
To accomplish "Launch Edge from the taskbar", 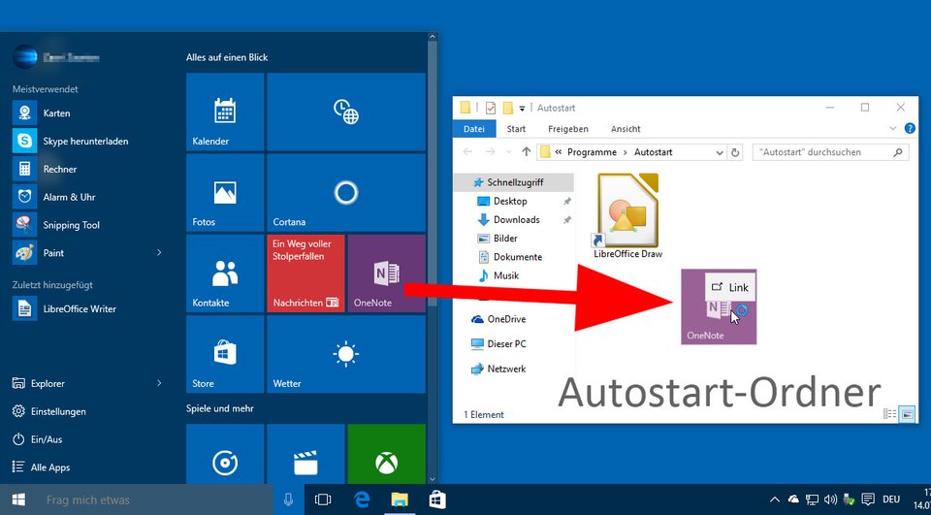I will (362, 499).
